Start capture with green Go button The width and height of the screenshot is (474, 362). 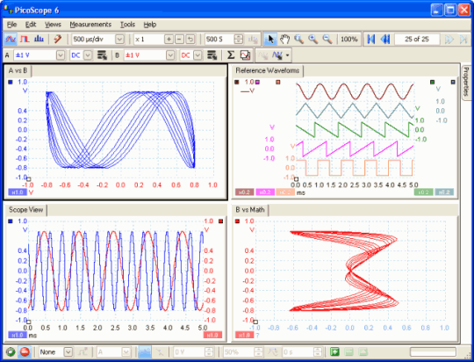[x=11, y=352]
